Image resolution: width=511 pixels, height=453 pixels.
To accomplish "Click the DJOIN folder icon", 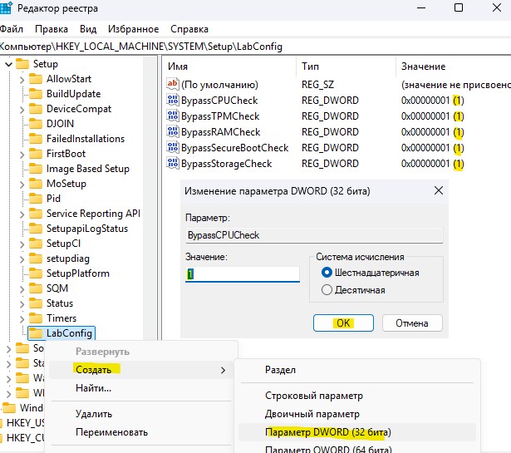I will click(x=36, y=124).
